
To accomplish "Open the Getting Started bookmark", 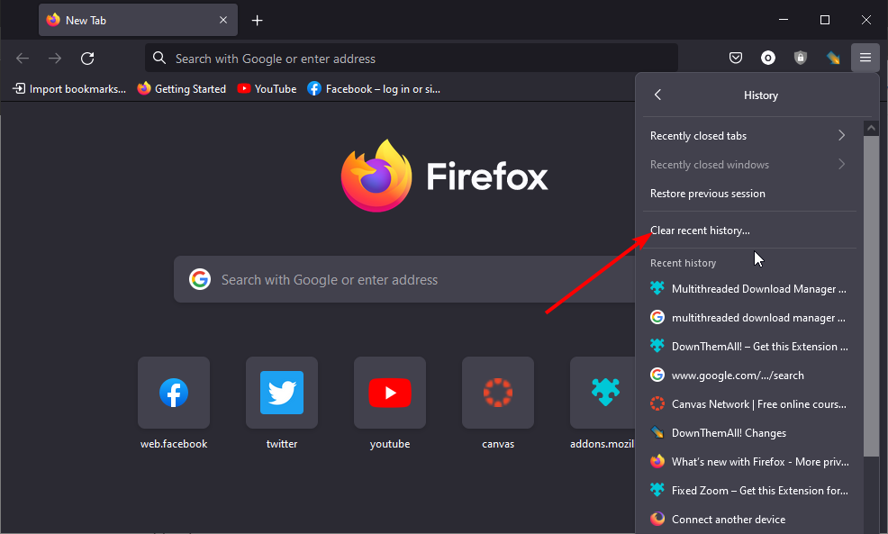I will point(182,89).
